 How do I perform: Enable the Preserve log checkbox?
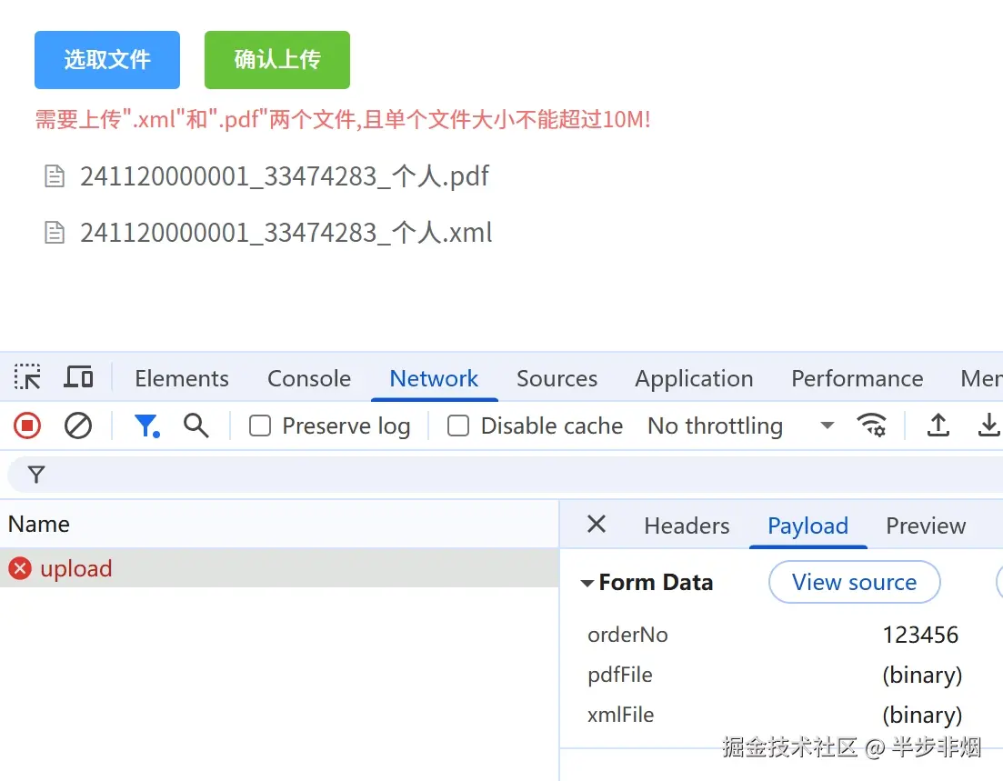coord(258,426)
